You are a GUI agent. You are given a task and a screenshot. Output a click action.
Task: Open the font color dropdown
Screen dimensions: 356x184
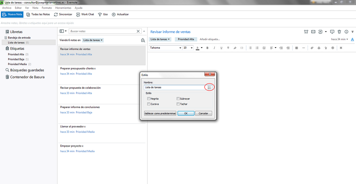(201, 48)
